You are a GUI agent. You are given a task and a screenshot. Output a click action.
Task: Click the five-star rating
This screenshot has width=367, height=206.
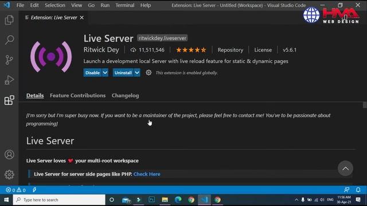click(x=191, y=50)
